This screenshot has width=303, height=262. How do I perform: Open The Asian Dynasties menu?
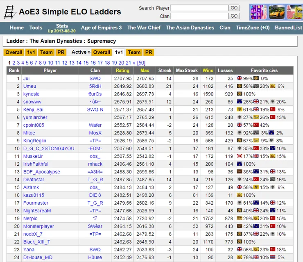pyautogui.click(x=190, y=27)
